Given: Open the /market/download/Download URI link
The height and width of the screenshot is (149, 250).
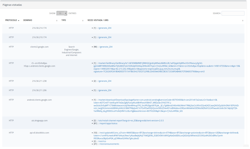Looking at the screenshot, I should point(166,106).
